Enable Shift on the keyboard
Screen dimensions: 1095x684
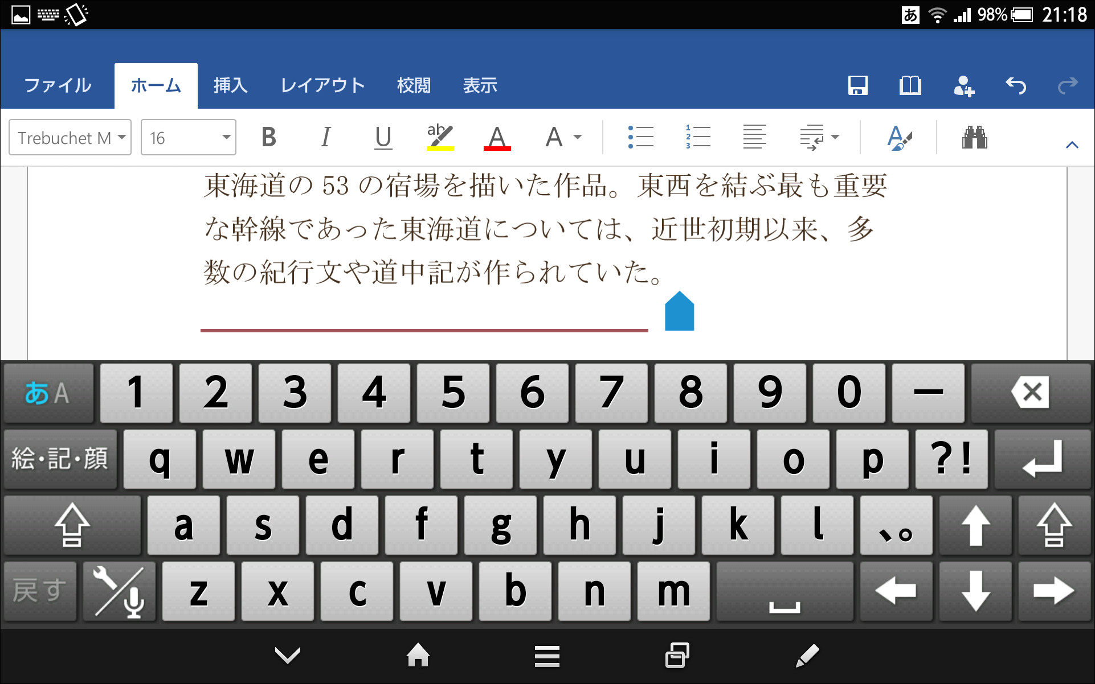click(x=71, y=525)
